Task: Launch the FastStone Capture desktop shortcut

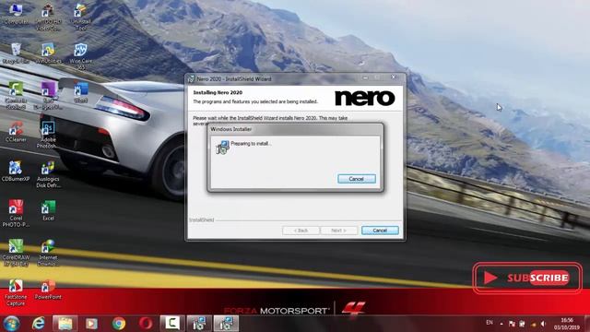Action: click(x=16, y=292)
